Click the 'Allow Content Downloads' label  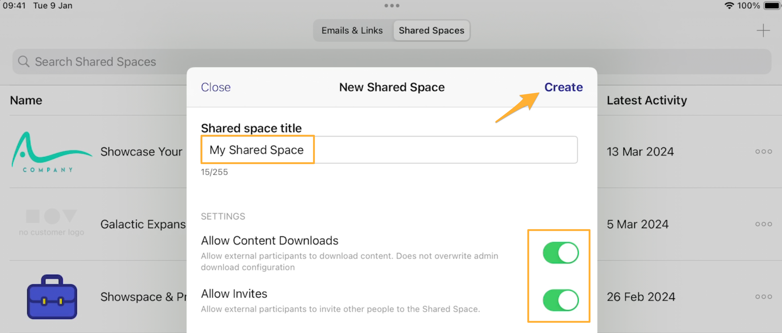269,241
